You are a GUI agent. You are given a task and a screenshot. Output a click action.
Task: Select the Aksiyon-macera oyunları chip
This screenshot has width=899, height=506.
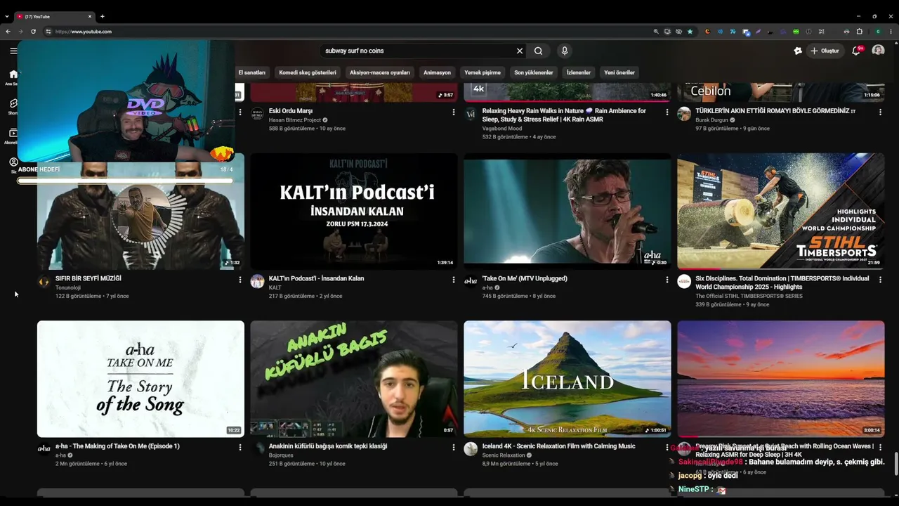pyautogui.click(x=380, y=72)
